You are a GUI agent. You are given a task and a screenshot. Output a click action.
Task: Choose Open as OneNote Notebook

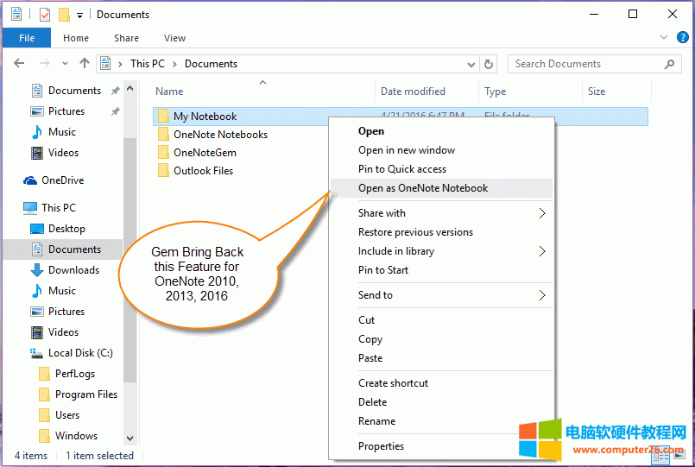423,188
